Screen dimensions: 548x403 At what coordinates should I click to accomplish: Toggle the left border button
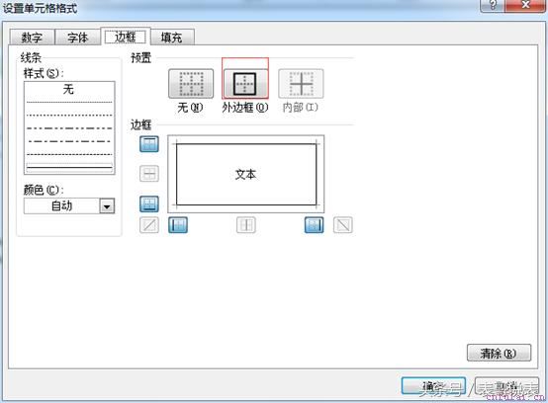coord(178,225)
